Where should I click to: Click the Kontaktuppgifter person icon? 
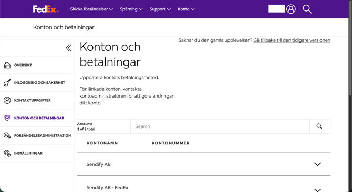click(7, 100)
